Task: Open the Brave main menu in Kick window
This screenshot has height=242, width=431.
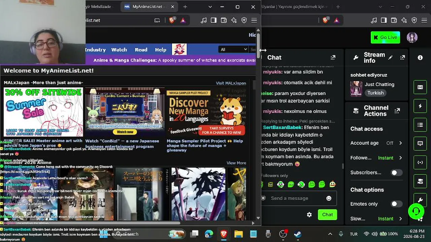Action: [424, 20]
